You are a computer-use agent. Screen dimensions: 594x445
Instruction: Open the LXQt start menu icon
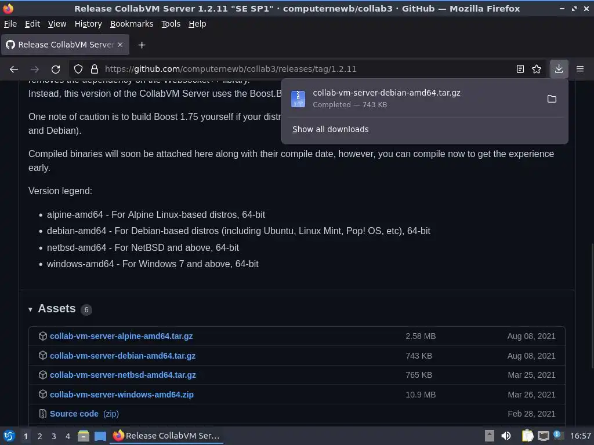[9, 436]
